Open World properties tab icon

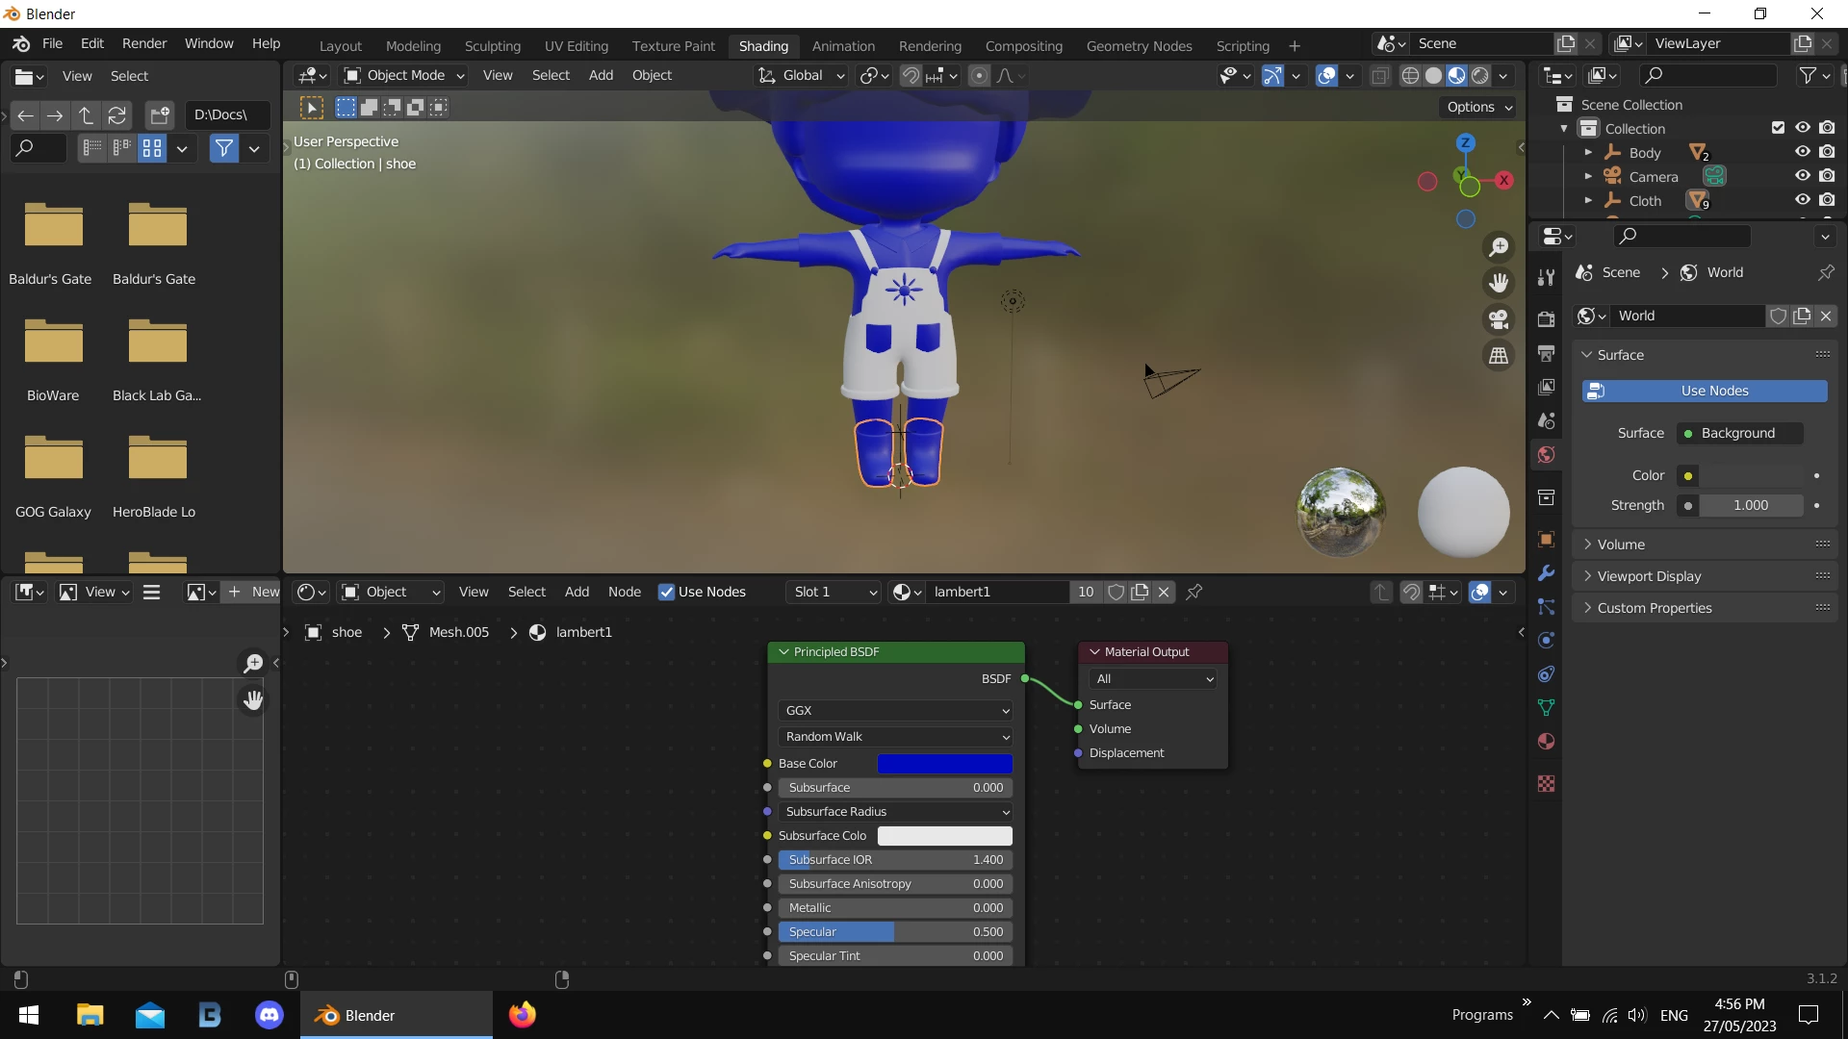1547,455
